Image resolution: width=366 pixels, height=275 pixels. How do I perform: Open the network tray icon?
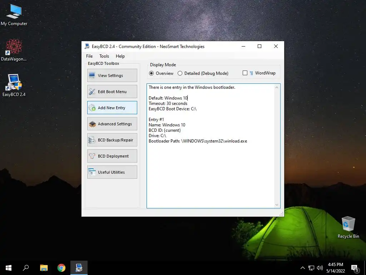(x=311, y=268)
